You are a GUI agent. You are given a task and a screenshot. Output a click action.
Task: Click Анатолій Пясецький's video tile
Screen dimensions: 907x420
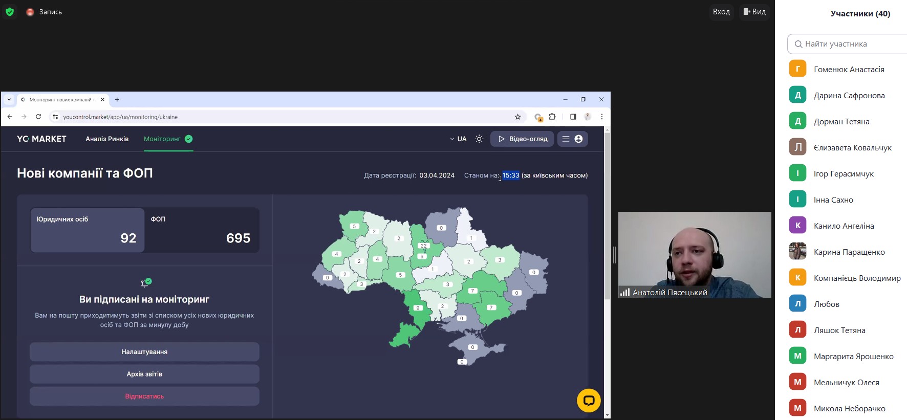coord(695,255)
